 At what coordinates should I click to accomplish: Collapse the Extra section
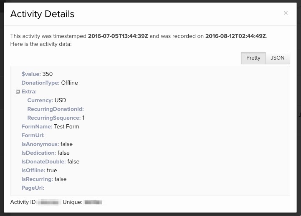point(18,92)
